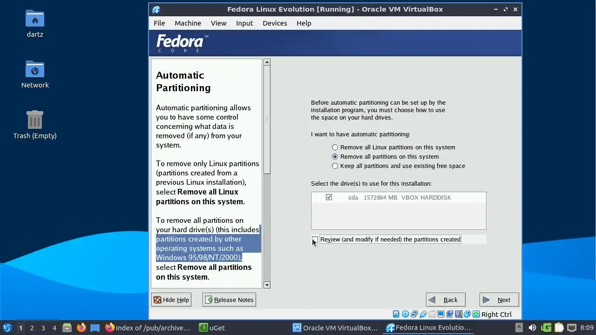
Task: Click the display settings status icon
Action: 440,314
